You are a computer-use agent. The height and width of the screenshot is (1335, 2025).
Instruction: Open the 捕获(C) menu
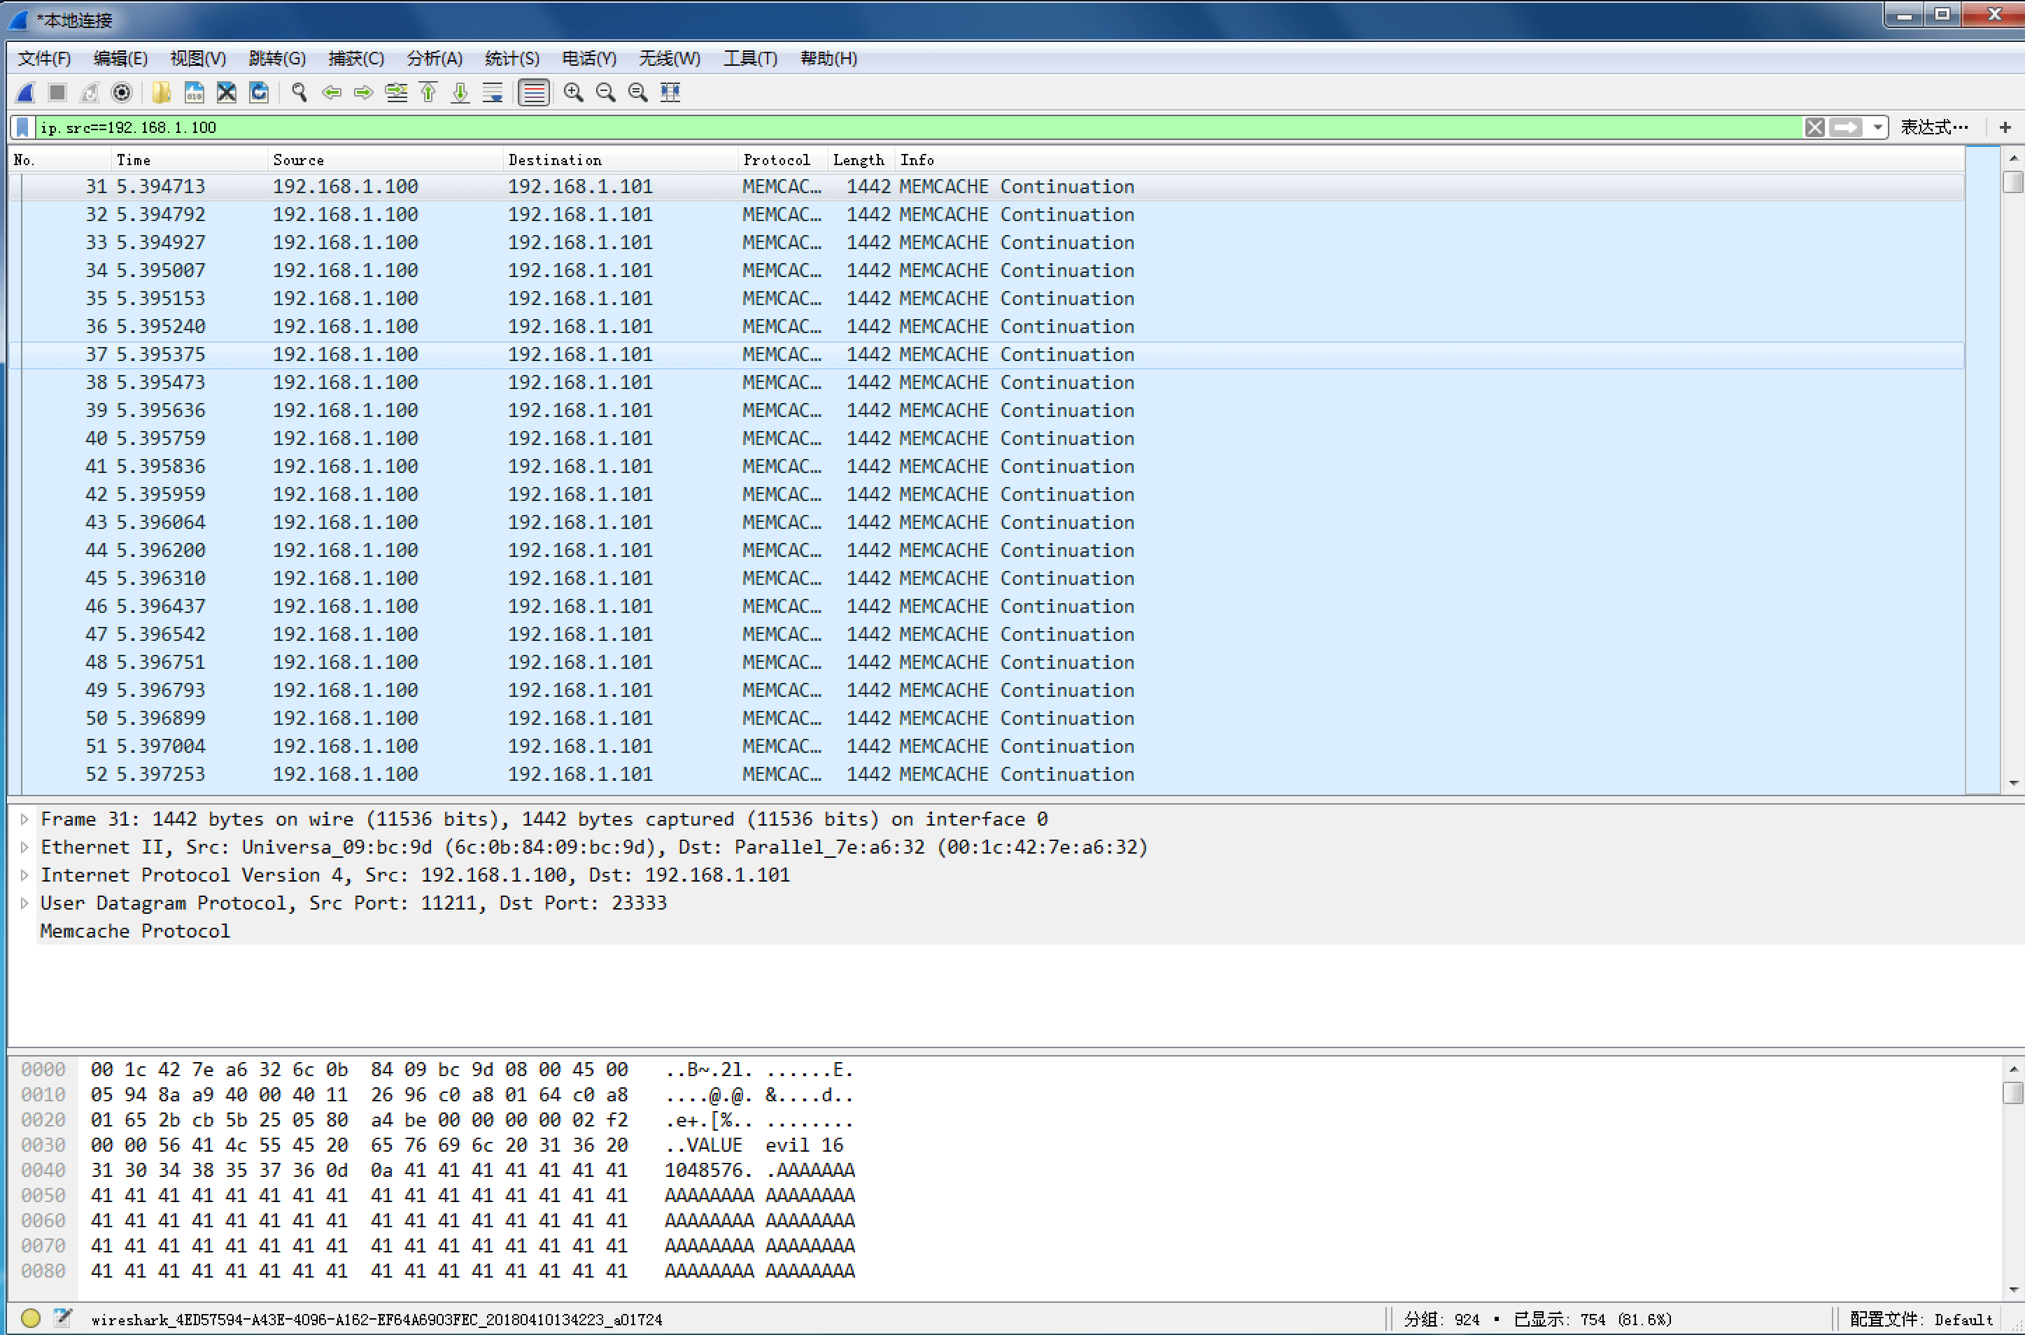[355, 59]
